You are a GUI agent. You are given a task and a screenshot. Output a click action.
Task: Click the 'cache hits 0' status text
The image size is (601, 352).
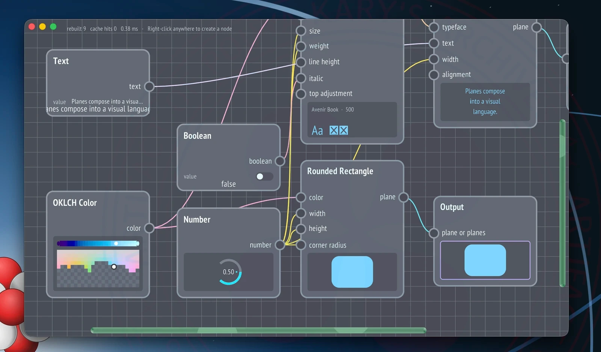click(x=103, y=29)
